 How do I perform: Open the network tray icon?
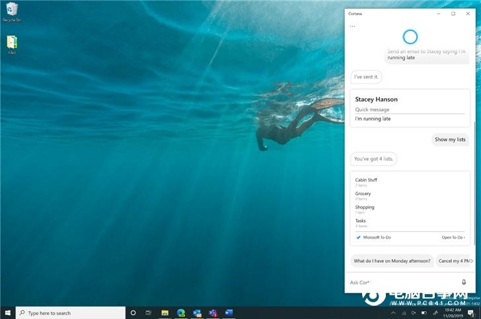(404, 313)
